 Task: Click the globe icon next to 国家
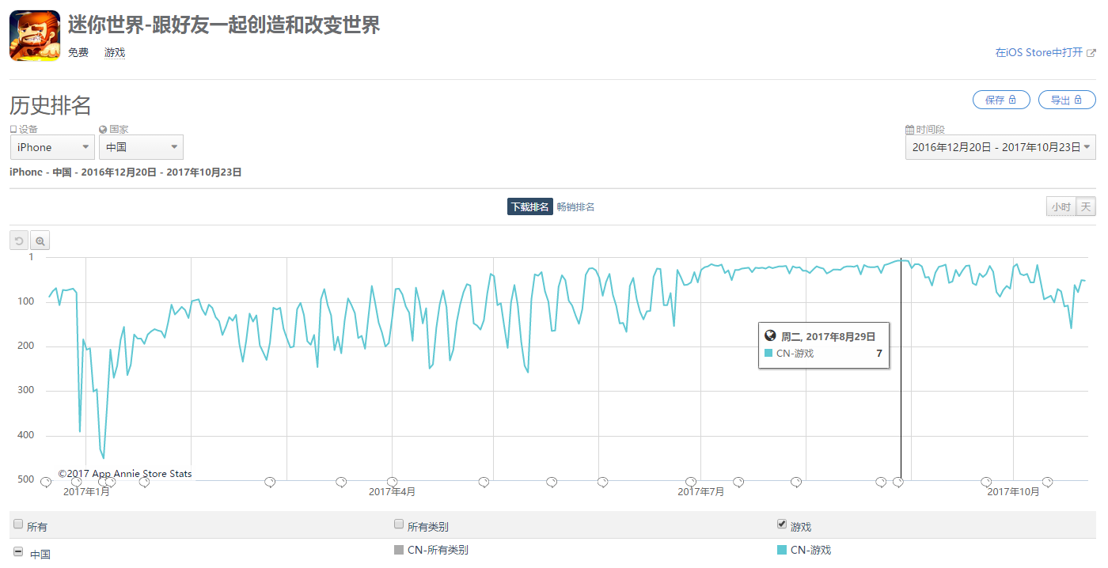coord(103,129)
